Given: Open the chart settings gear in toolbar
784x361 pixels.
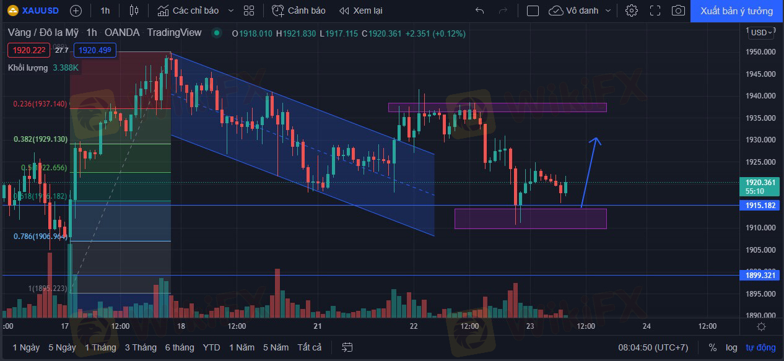Looking at the screenshot, I should pyautogui.click(x=631, y=11).
